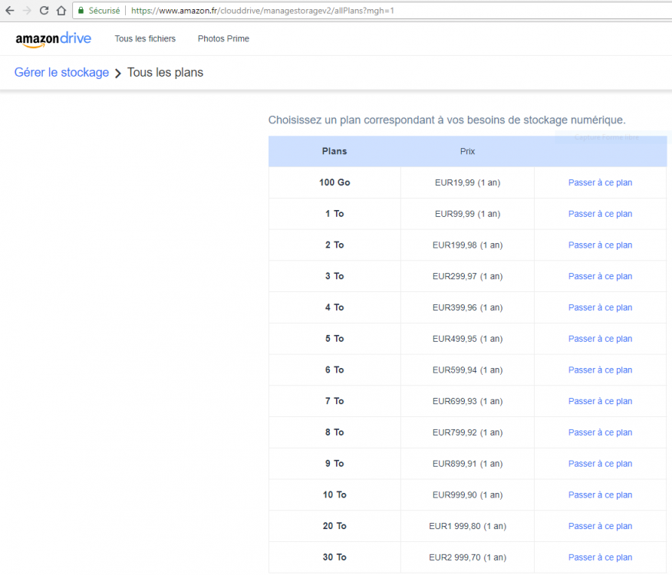672x575 pixels.
Task: Click the EUR299,97 (1 an) price
Action: pyautogui.click(x=468, y=277)
